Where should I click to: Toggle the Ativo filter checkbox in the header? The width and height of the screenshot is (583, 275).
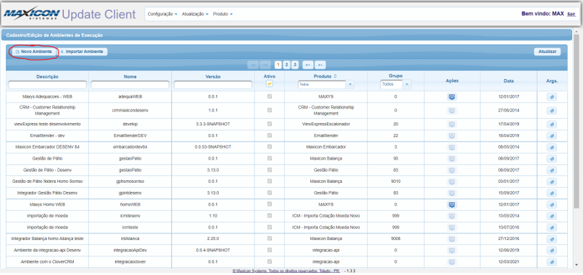pos(270,84)
